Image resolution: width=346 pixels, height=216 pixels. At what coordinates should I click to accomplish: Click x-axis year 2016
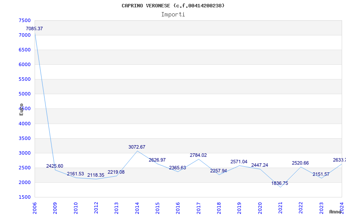[x=178, y=208]
